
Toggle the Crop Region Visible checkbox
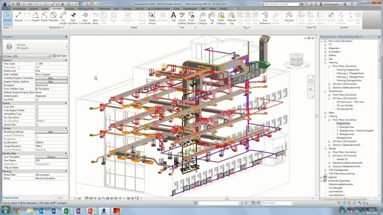pos(37,110)
